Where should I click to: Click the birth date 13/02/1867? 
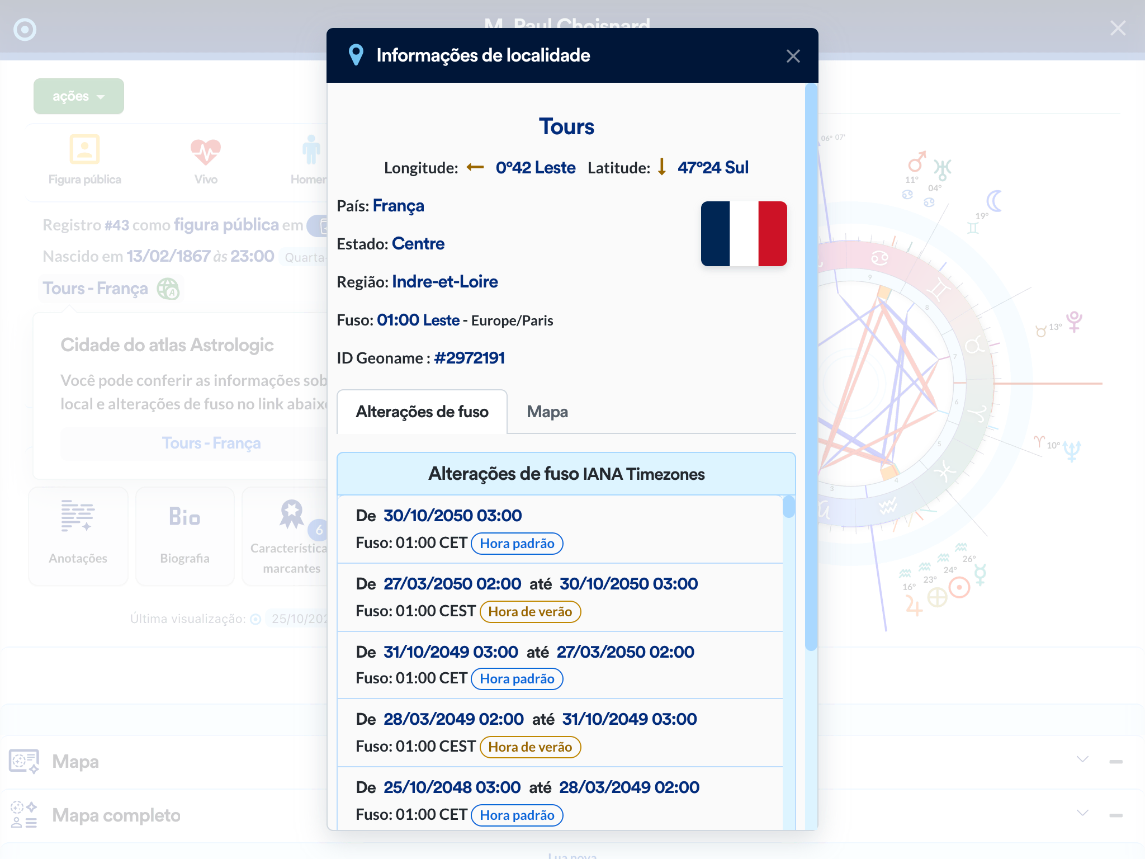(168, 256)
